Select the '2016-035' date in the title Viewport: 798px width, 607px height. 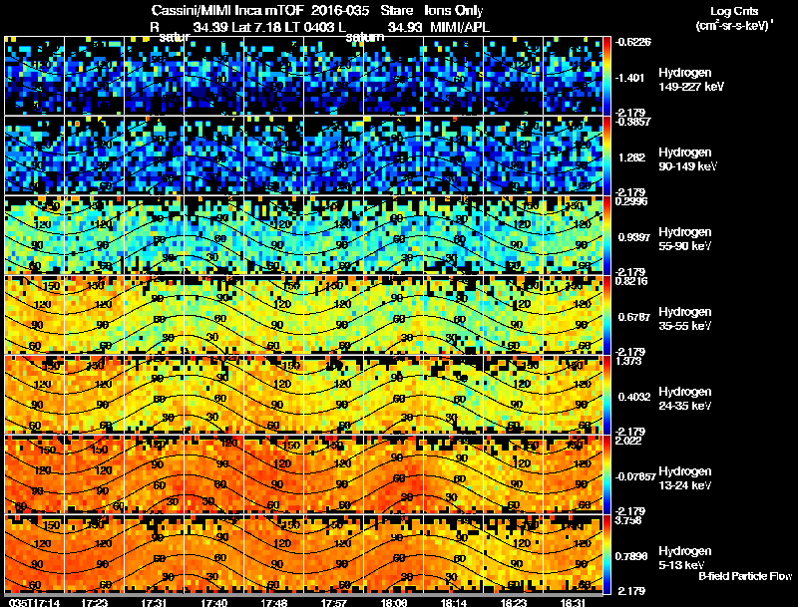(340, 10)
